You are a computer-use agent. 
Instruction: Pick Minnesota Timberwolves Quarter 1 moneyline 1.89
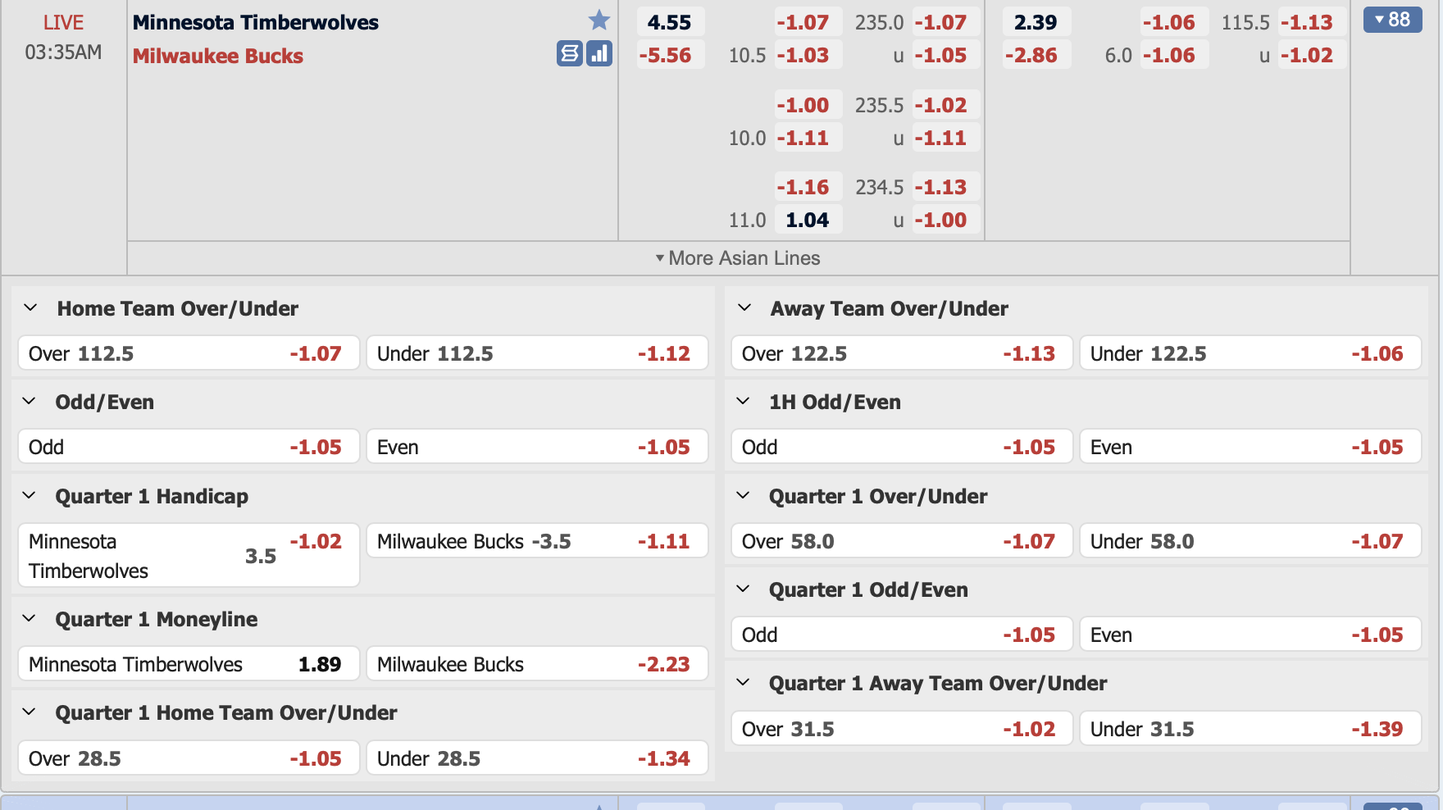coord(189,664)
